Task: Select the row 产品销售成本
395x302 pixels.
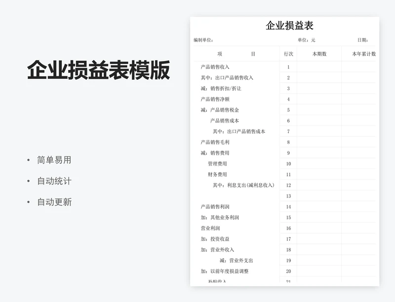Action: (x=284, y=121)
